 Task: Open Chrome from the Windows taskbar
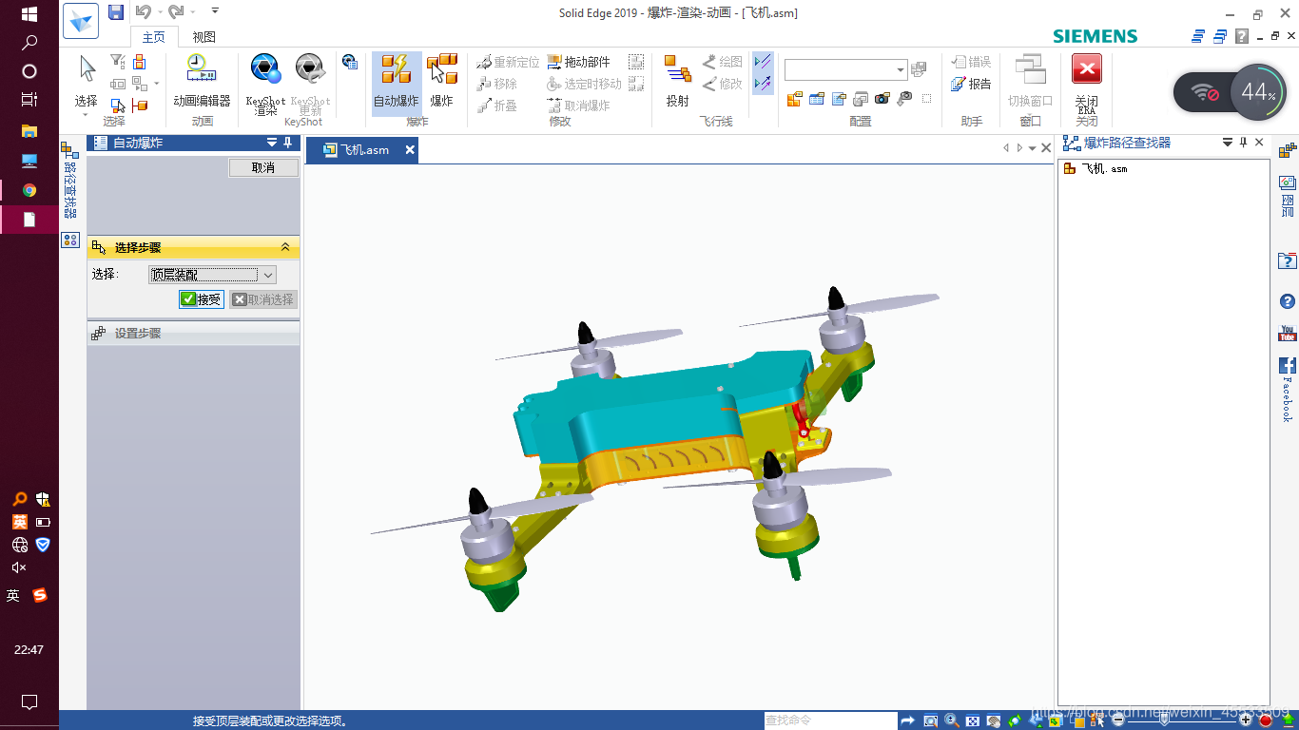click(x=29, y=190)
